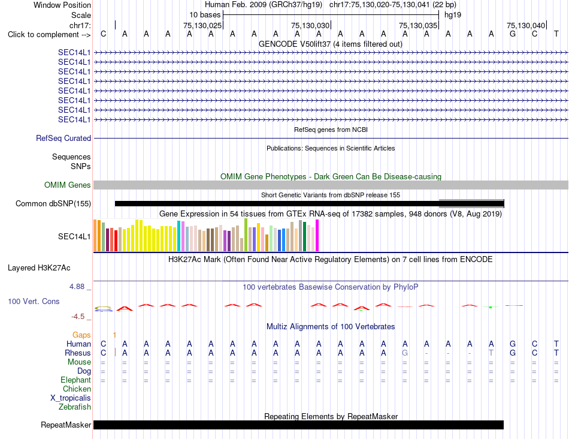This screenshot has width=569, height=439.
Task: Click base G in the complement sequence row
Action: [512, 34]
